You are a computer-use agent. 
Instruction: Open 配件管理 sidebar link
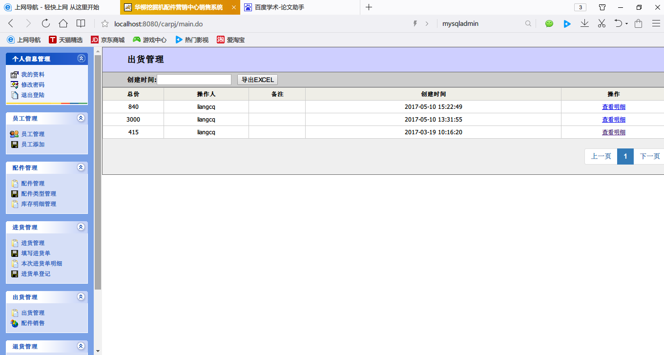pos(33,184)
